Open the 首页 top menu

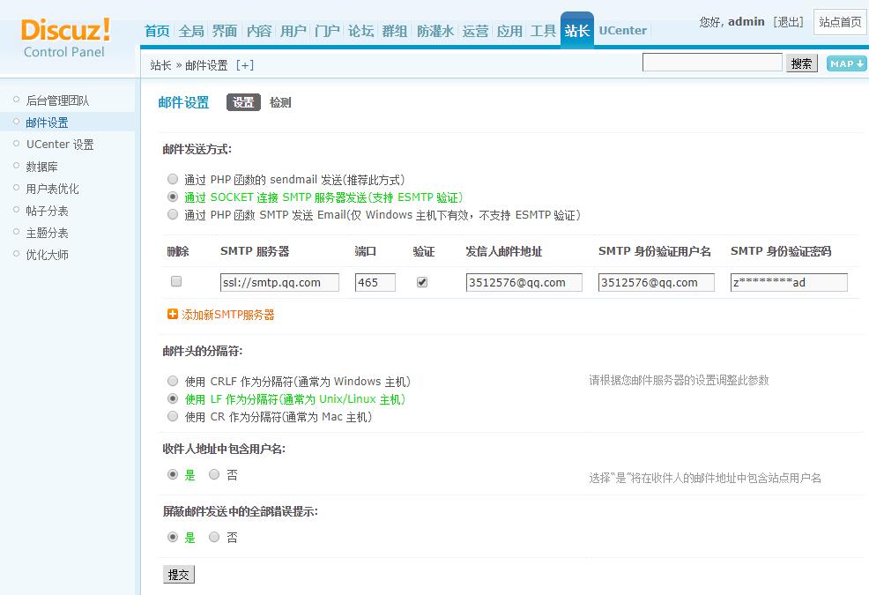pyautogui.click(x=157, y=31)
